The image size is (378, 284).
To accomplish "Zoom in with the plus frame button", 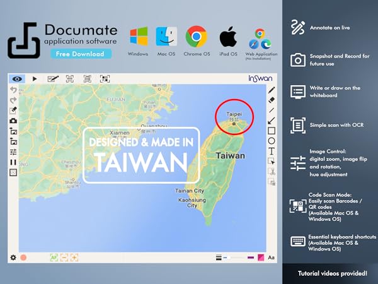I will point(74,257).
